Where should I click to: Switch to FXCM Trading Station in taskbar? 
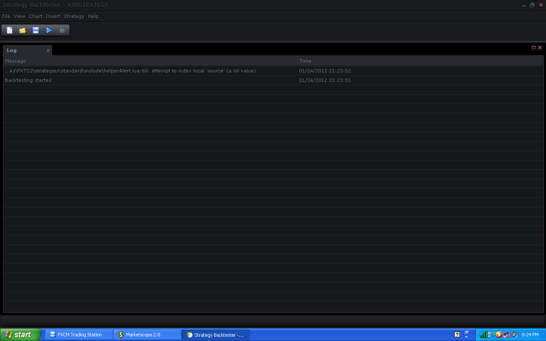click(79, 335)
